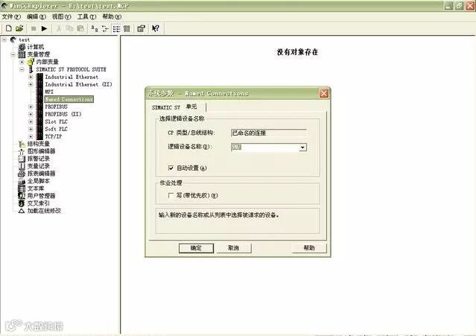Image resolution: width=476 pixels, height=336 pixels.
Task: Enable the 写(带优先权) checkbox
Action: tap(171, 195)
